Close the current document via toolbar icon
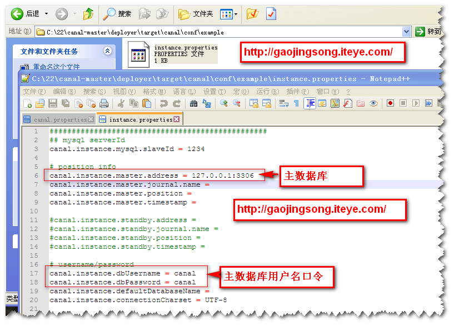The image size is (454, 326). pos(79,103)
